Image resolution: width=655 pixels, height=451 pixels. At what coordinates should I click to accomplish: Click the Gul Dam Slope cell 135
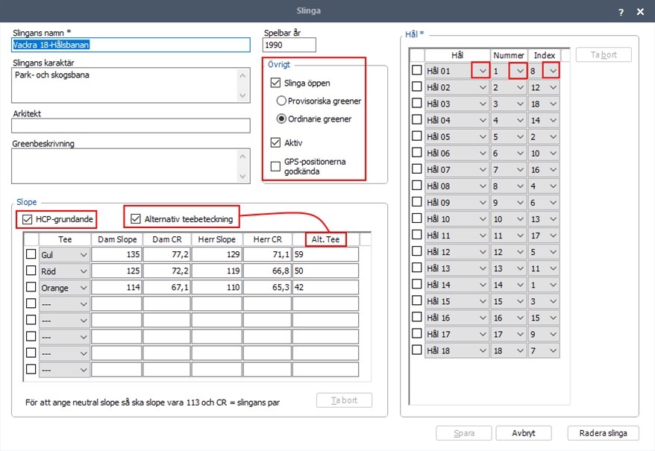[x=116, y=254]
